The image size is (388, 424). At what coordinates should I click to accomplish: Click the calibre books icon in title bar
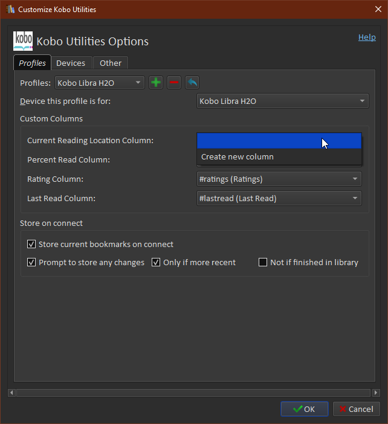tap(9, 10)
